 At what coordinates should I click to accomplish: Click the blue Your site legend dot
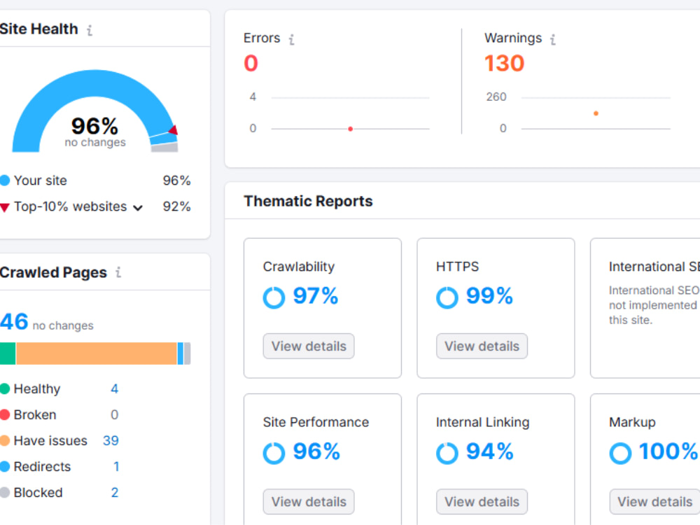(x=5, y=181)
